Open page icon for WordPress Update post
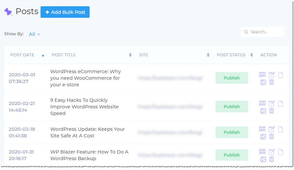 [280, 129]
